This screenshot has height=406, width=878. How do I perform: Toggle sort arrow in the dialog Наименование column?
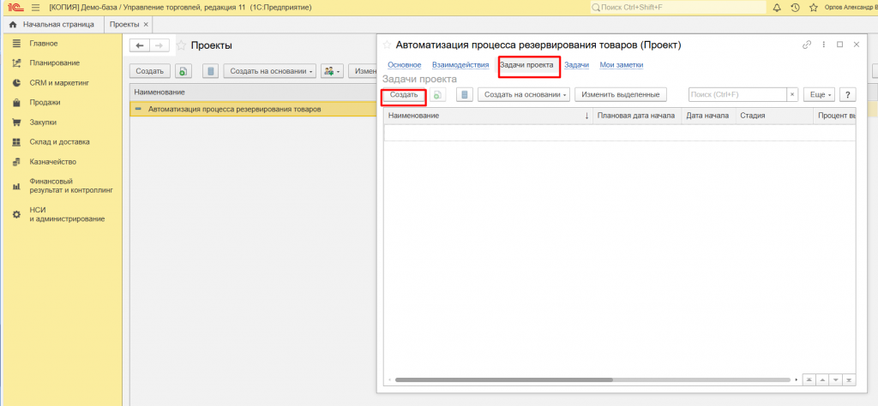pyautogui.click(x=586, y=116)
